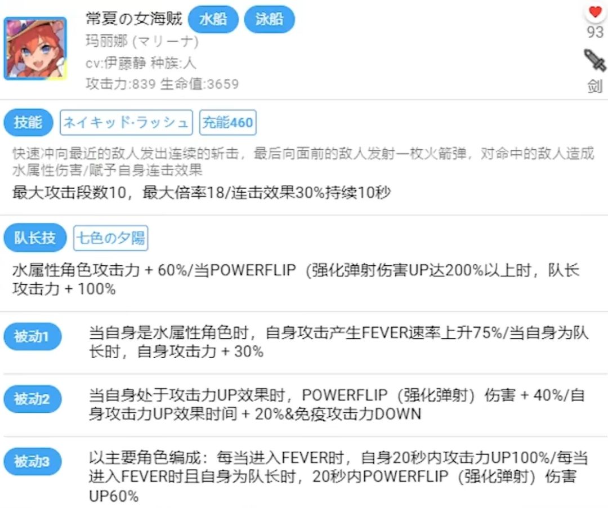Click the cv:伊藤静 voice actor text
This screenshot has width=608, height=508.
[116, 63]
